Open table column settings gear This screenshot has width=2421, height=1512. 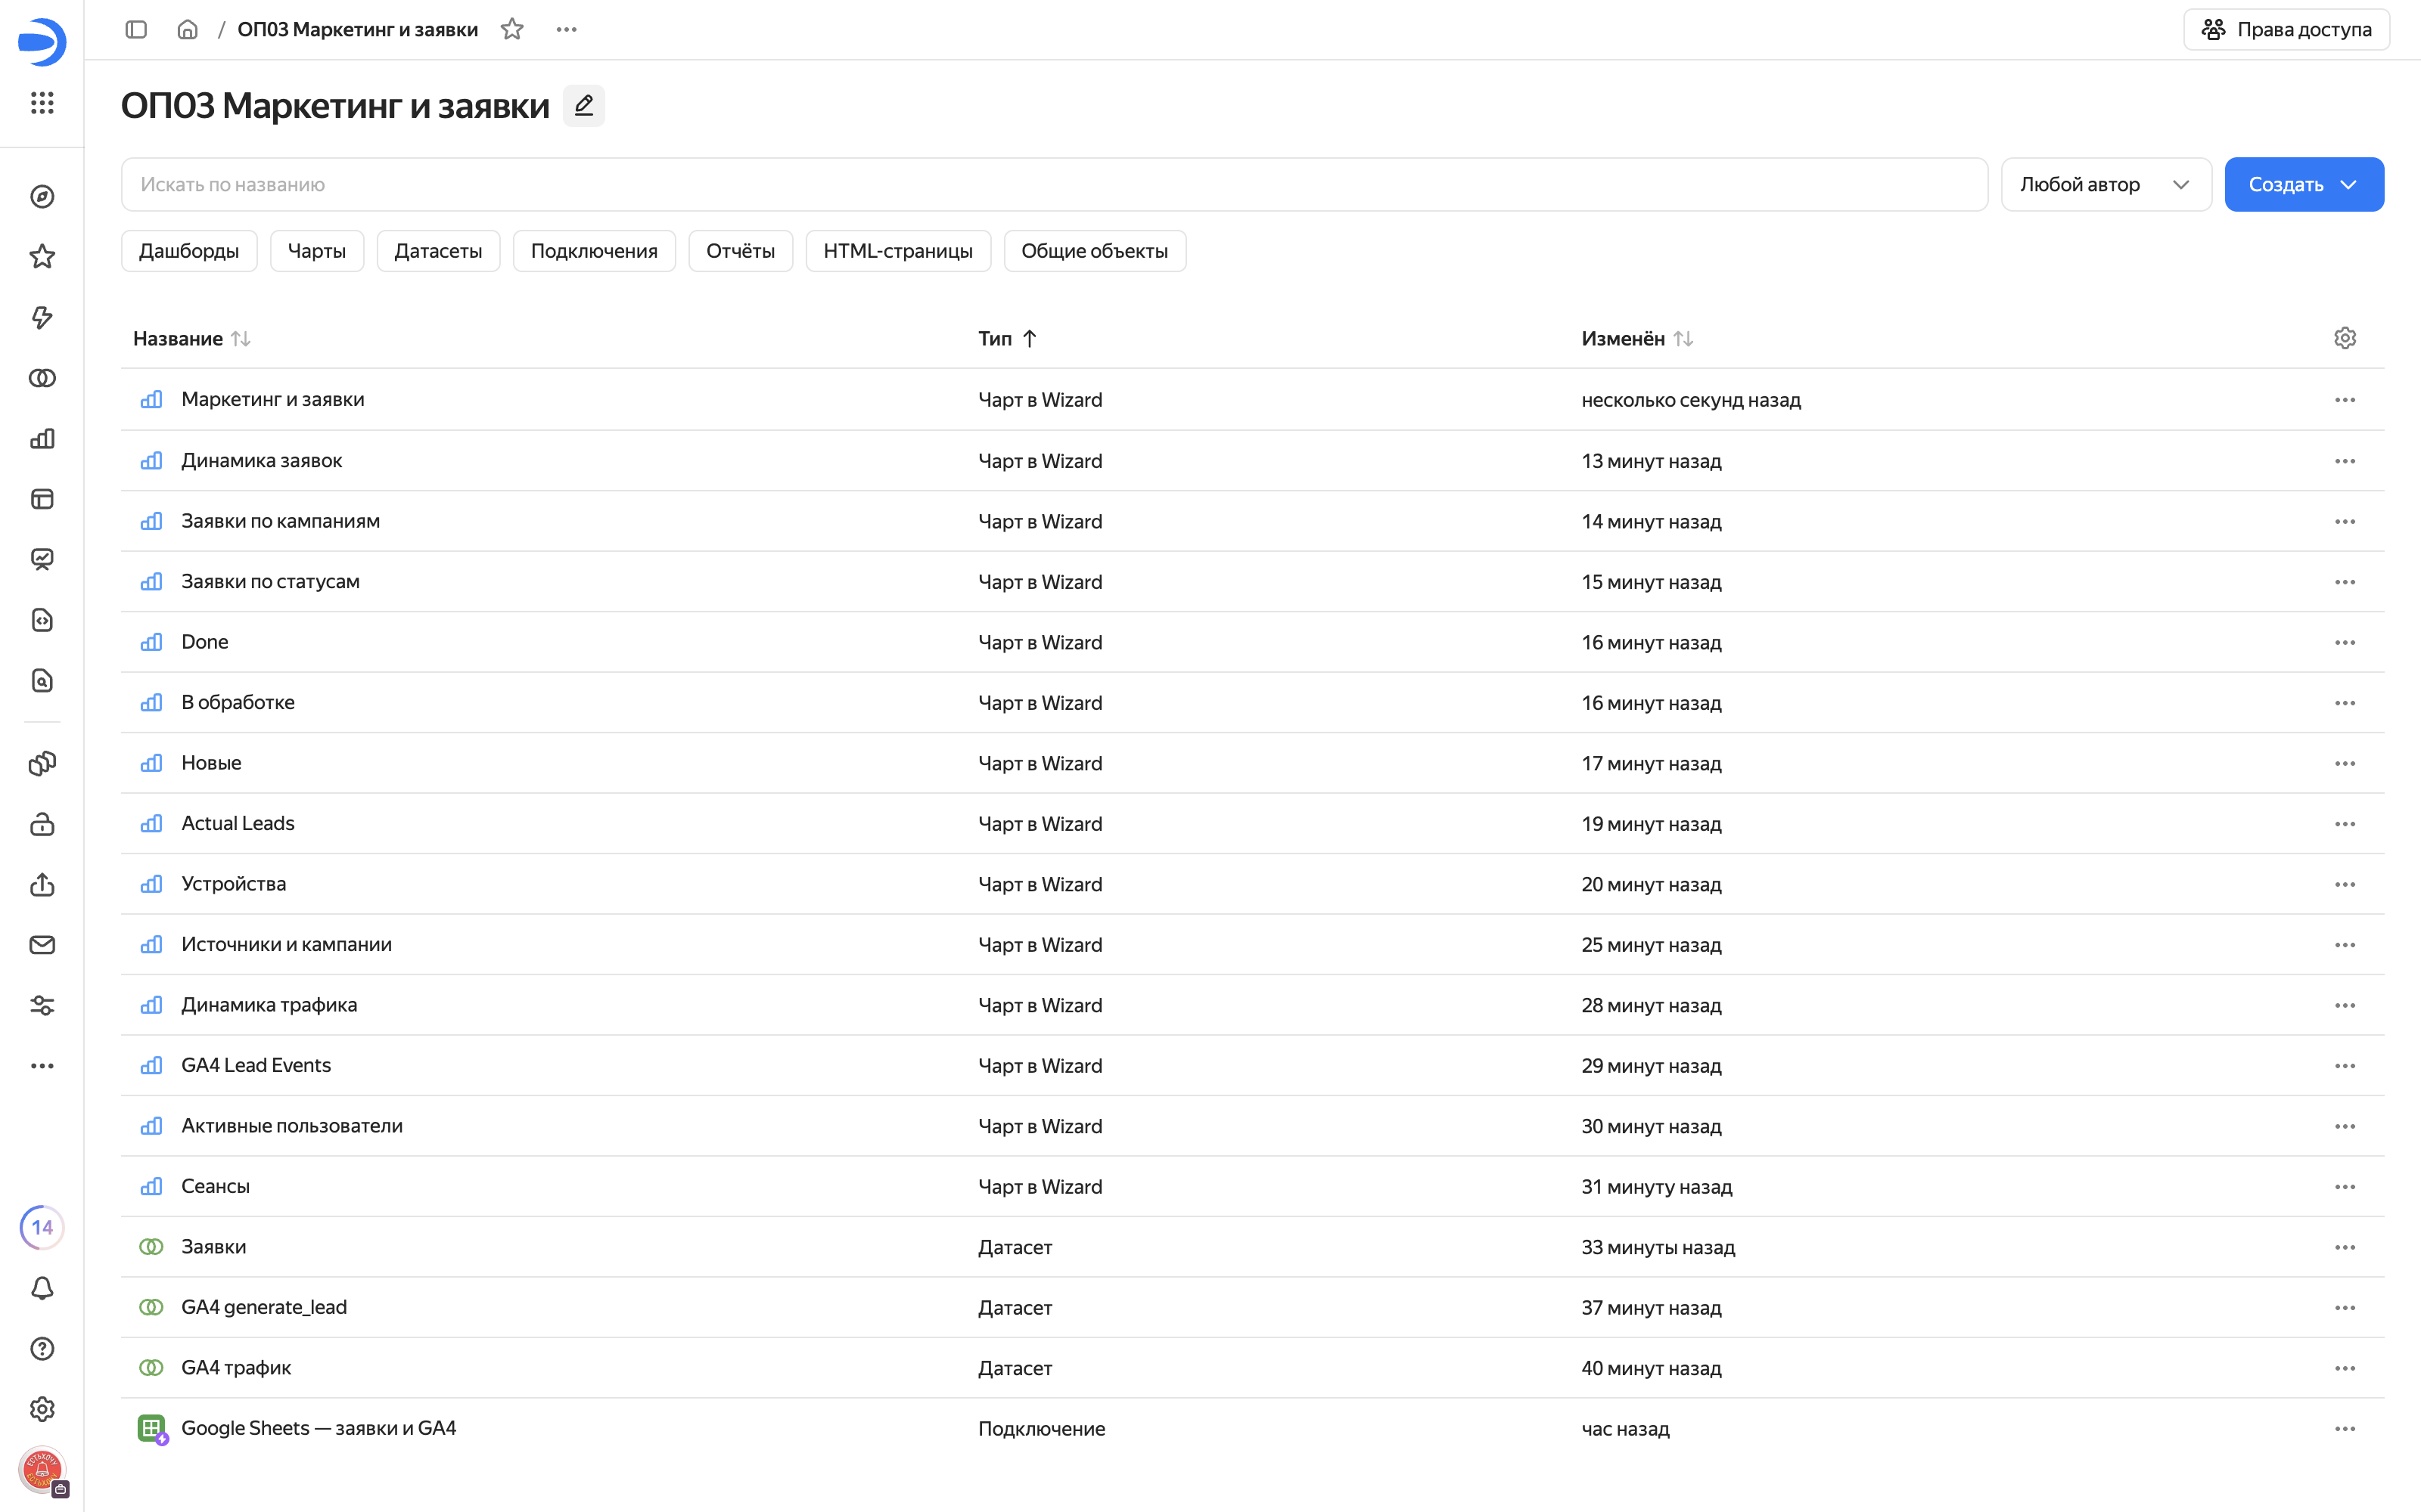2345,338
